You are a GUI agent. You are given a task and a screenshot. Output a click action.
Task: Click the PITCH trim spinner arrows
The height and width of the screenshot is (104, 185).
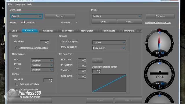[85, 66]
